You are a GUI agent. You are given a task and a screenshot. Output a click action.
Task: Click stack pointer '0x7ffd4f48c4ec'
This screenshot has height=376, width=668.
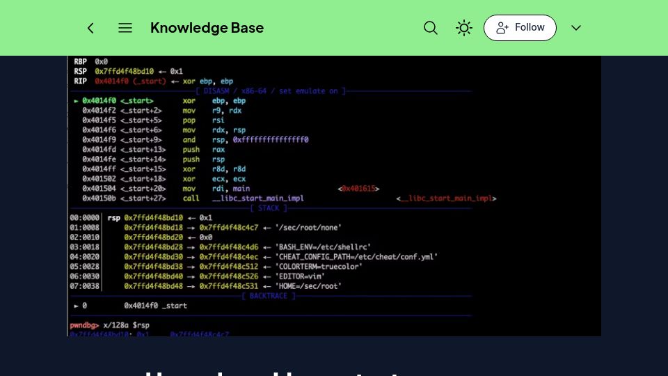[229, 257]
